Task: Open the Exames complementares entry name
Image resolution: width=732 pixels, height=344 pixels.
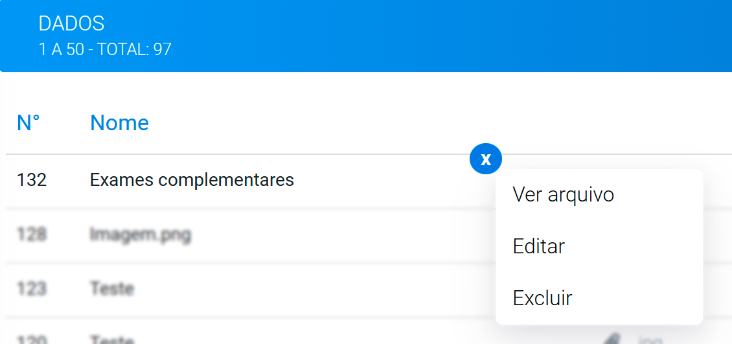Action: (x=192, y=180)
